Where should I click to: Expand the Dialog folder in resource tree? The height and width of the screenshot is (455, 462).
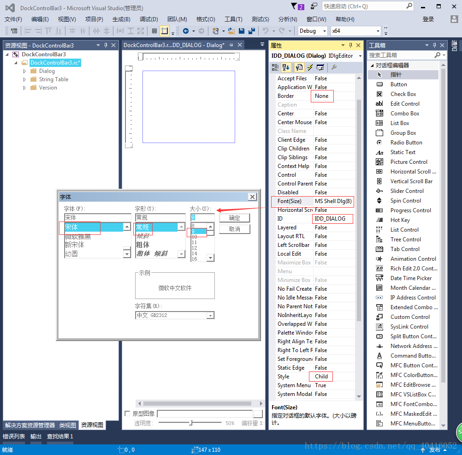click(25, 71)
